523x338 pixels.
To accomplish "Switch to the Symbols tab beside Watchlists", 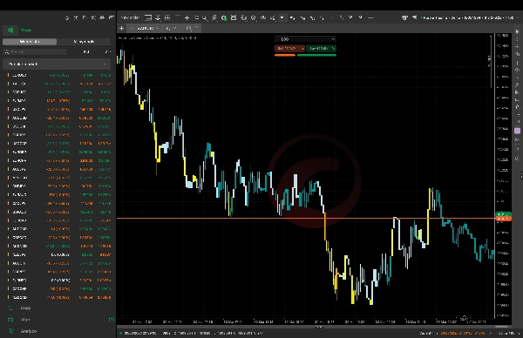I will coord(84,42).
